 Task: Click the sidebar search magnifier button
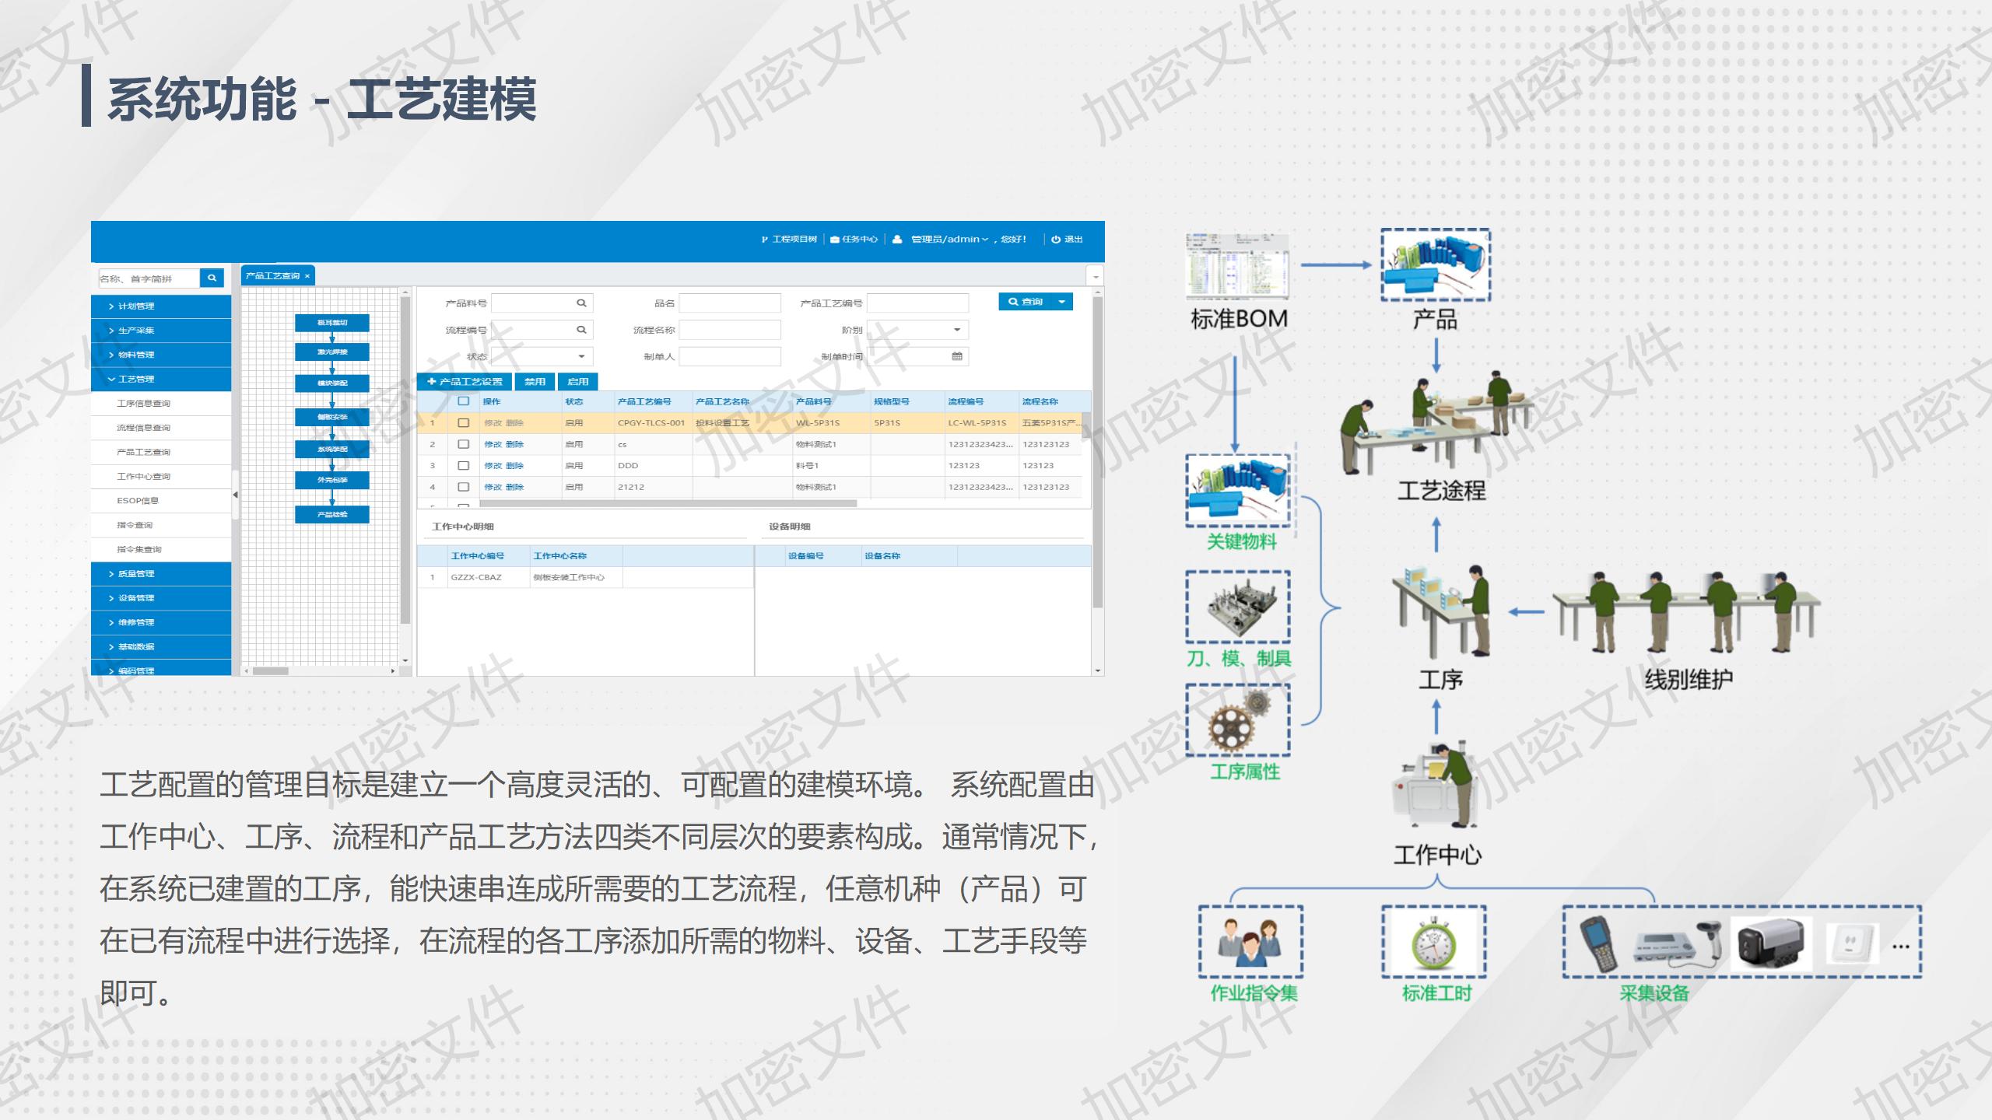(212, 278)
